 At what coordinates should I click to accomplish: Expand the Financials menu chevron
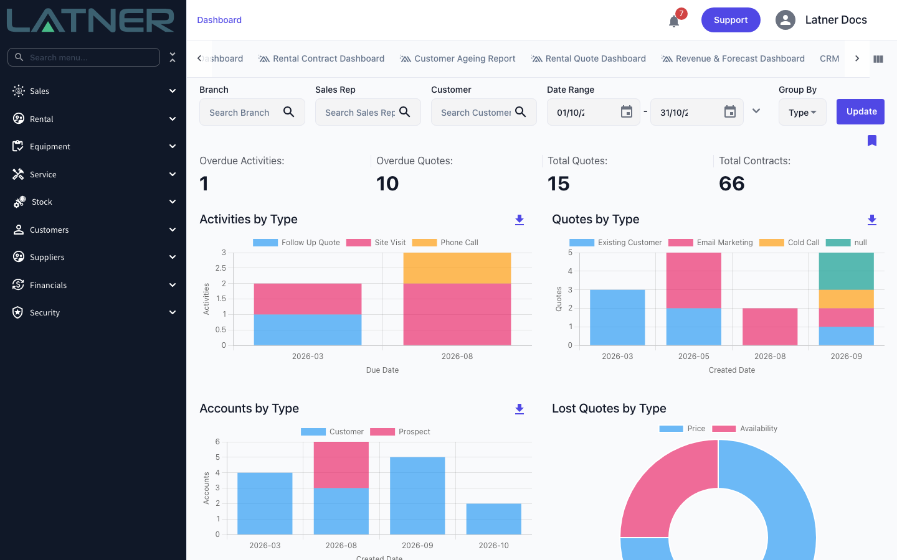click(x=173, y=285)
